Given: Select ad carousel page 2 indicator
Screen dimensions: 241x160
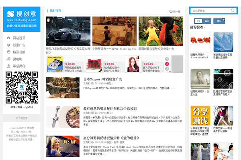Looking at the screenshot, I should (167, 64).
